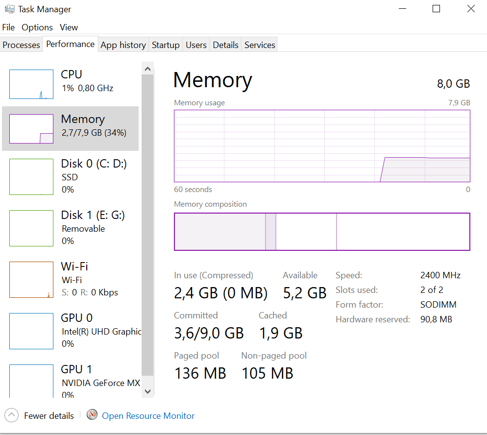The image size is (487, 435).
Task: Click the Task Manager title bar icon
Action: (10, 9)
